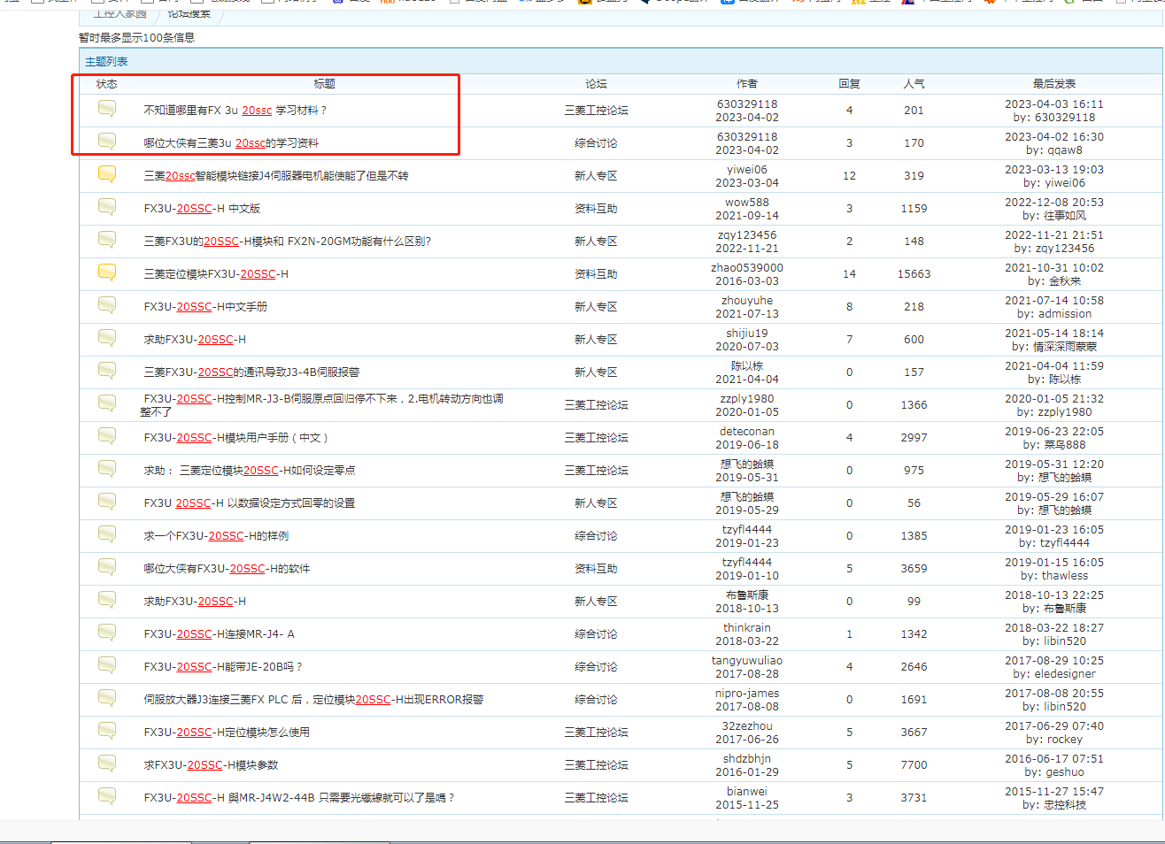Click the bubble icon for '三菱定位模块FX3U-20SSC-H' thread
This screenshot has height=844, width=1165.
coord(107,272)
